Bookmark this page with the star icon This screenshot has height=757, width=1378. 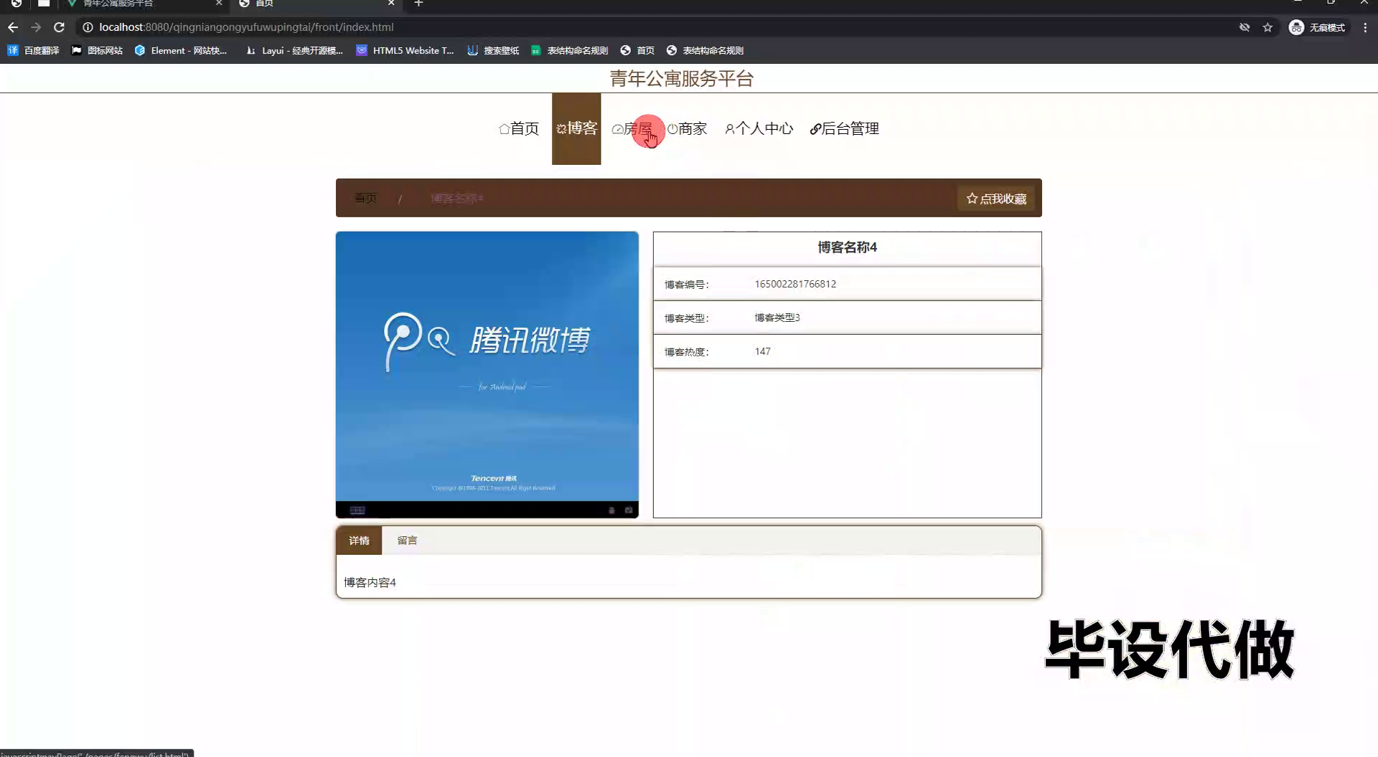coord(1267,27)
